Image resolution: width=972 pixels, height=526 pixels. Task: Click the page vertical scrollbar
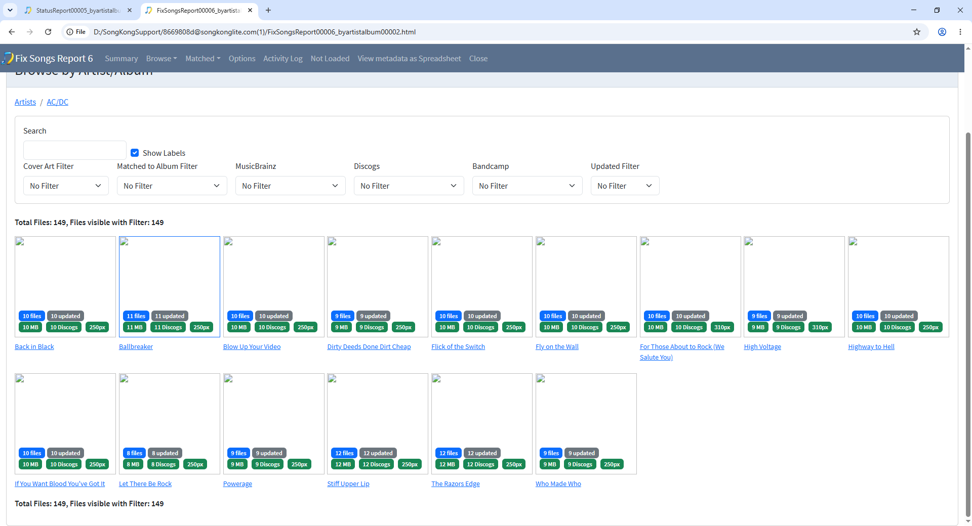click(x=968, y=324)
